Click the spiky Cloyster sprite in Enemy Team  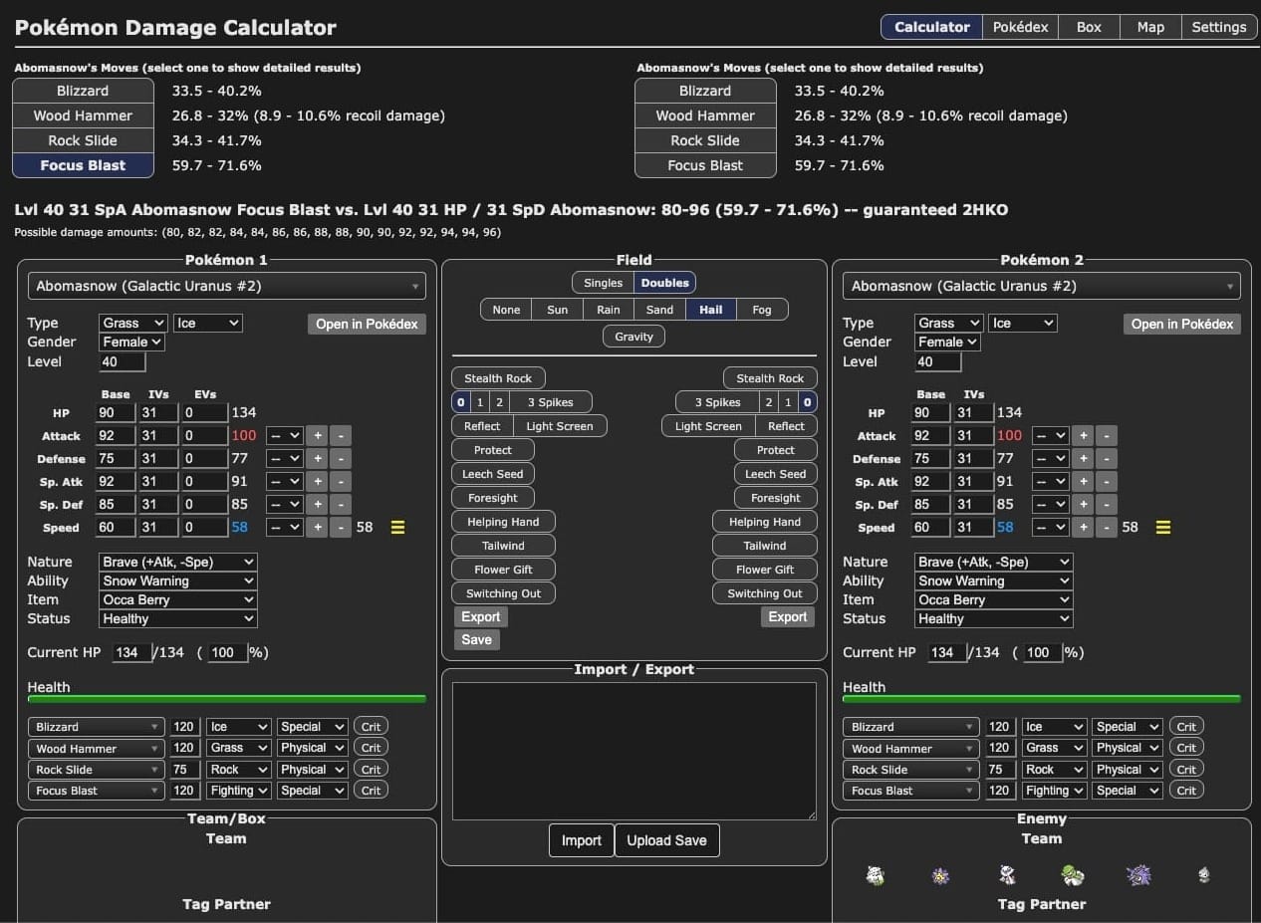coord(1138,875)
